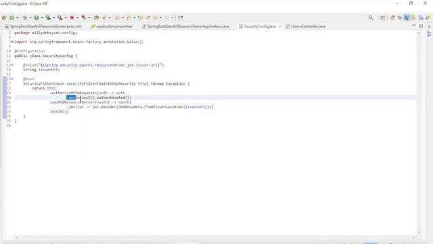Select the highlighted Java perspective icon

407,18
